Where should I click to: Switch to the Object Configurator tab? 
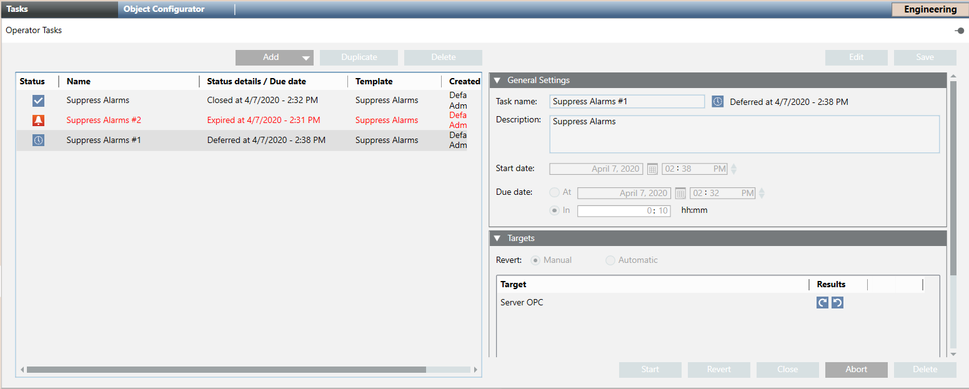coord(164,9)
